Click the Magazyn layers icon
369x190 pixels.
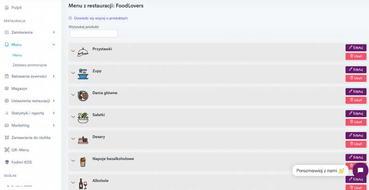coord(7,88)
